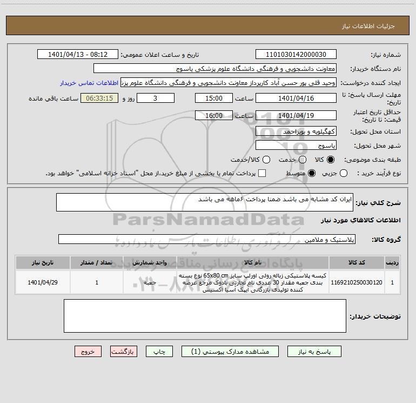Open the اطلاعات تماس خریدار link

89,83
